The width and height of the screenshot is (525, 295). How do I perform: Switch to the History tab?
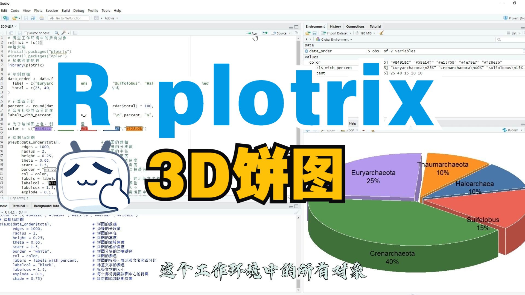335,26
